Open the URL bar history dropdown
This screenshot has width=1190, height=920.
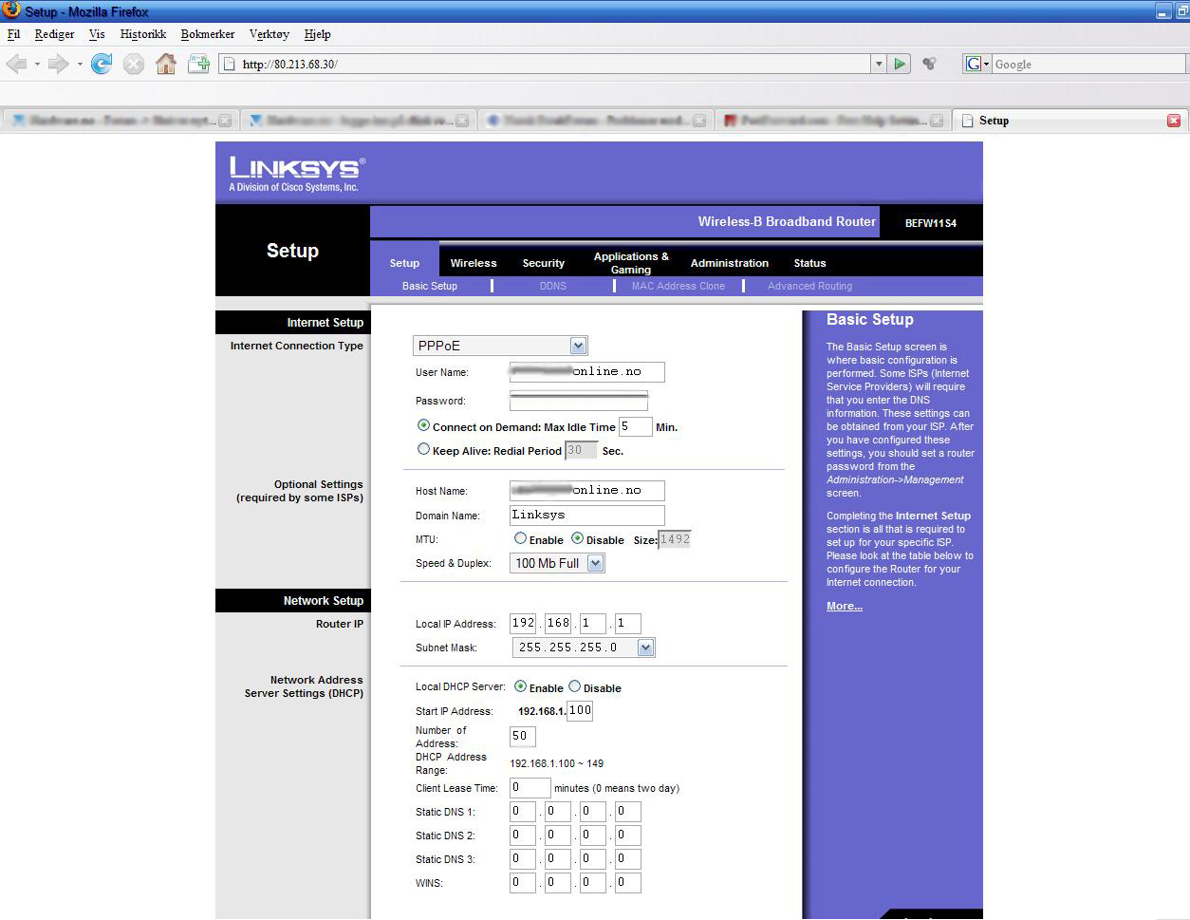pos(879,64)
